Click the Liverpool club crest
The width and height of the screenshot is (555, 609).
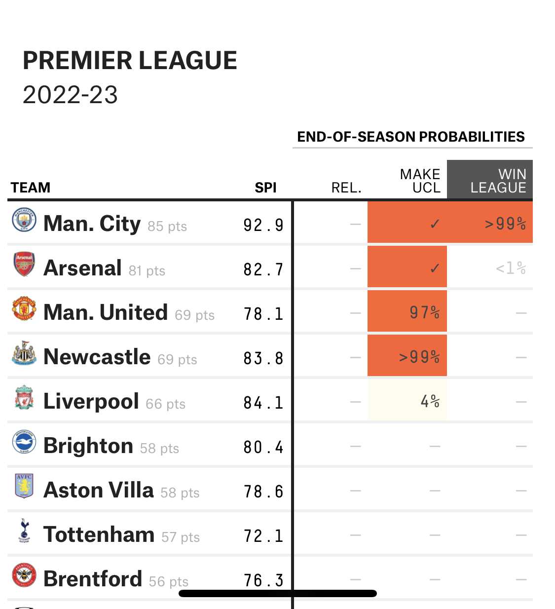coord(24,397)
